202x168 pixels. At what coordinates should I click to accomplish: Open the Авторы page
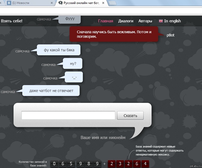(x=145, y=21)
